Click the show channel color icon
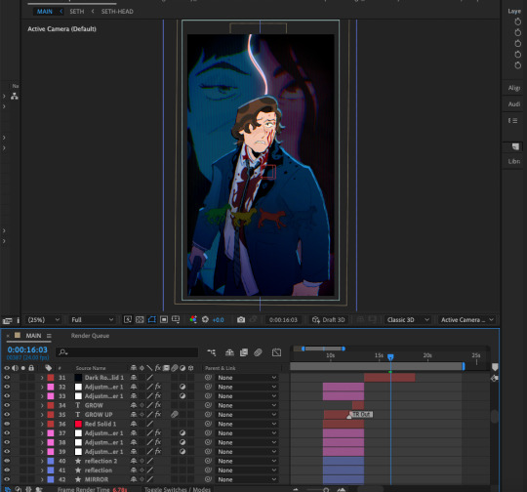 [x=193, y=319]
